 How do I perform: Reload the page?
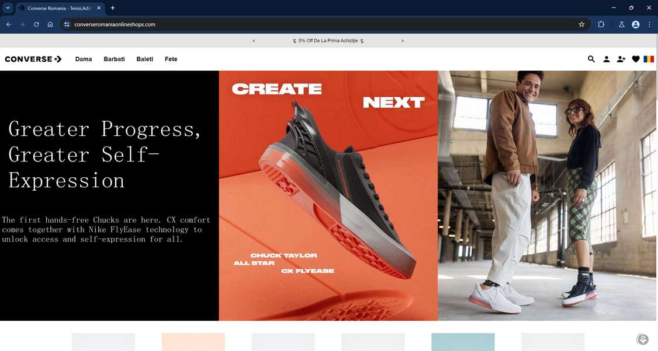(x=36, y=24)
